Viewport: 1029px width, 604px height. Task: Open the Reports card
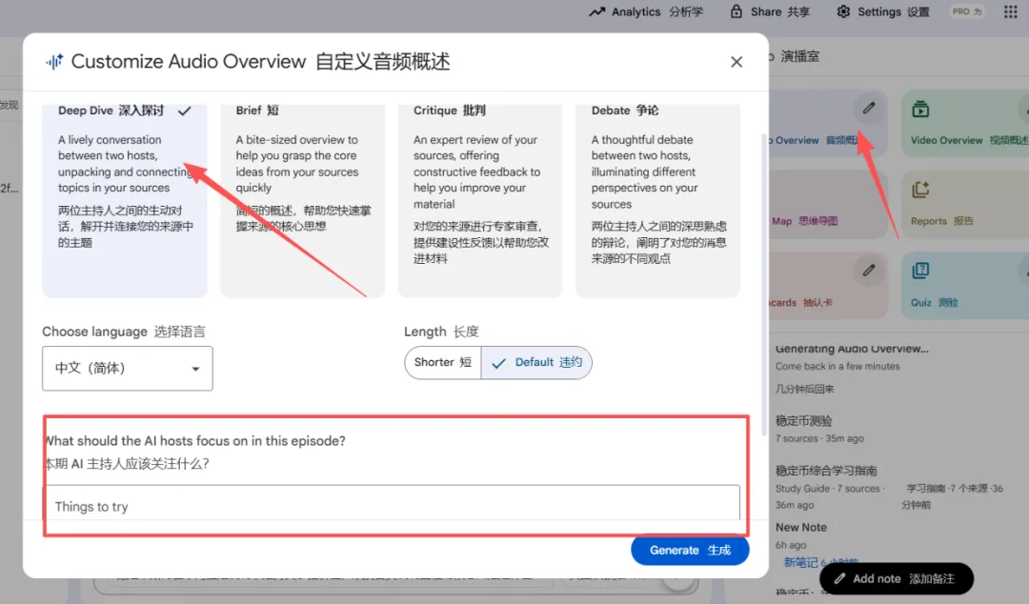point(964,204)
